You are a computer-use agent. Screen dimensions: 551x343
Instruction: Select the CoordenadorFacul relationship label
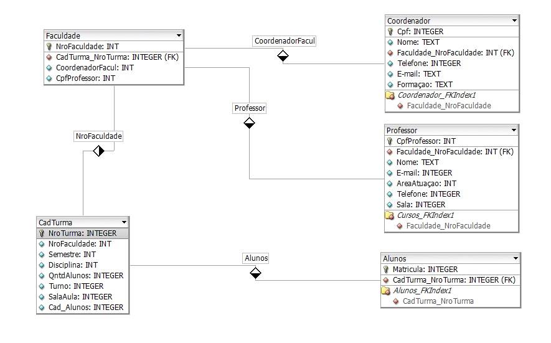[285, 41]
